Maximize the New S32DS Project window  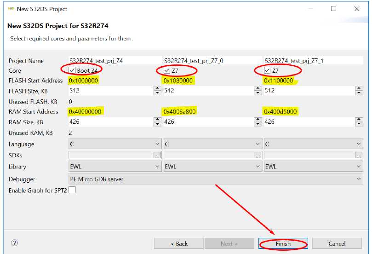coord(333,9)
